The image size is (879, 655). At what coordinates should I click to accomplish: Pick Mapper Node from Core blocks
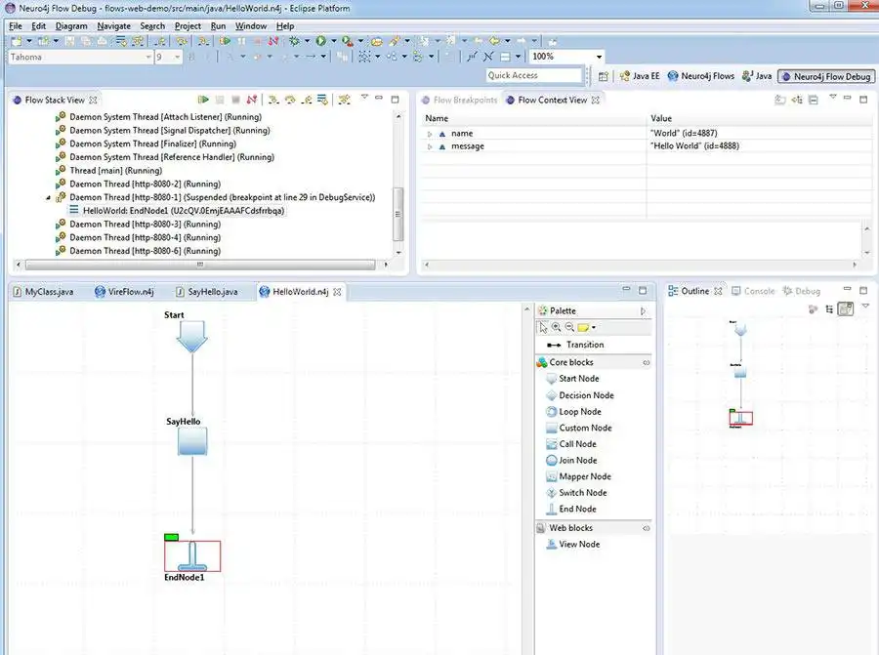pyautogui.click(x=578, y=476)
